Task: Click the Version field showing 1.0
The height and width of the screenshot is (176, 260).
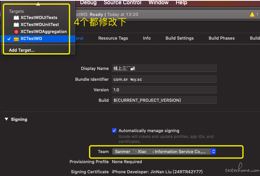Action: click(x=164, y=90)
